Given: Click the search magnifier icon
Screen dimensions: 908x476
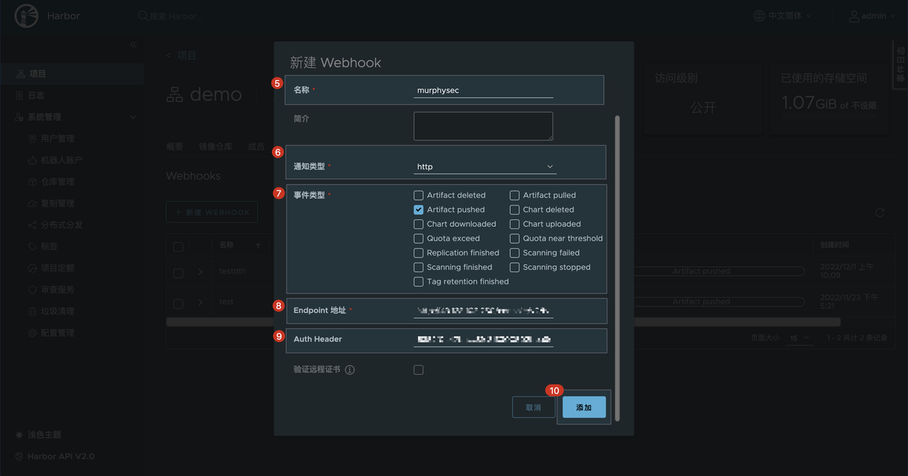Looking at the screenshot, I should 143,16.
